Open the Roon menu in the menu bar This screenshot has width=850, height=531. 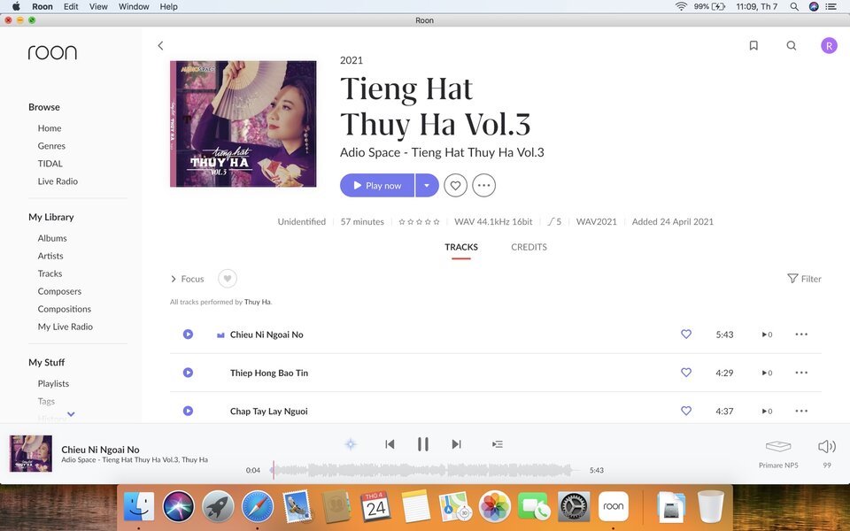click(x=42, y=6)
